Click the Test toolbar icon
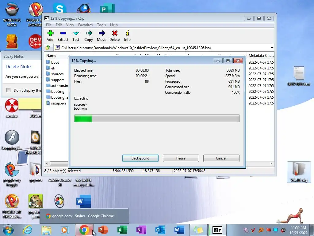The height and width of the screenshot is (236, 314). tap(76, 36)
